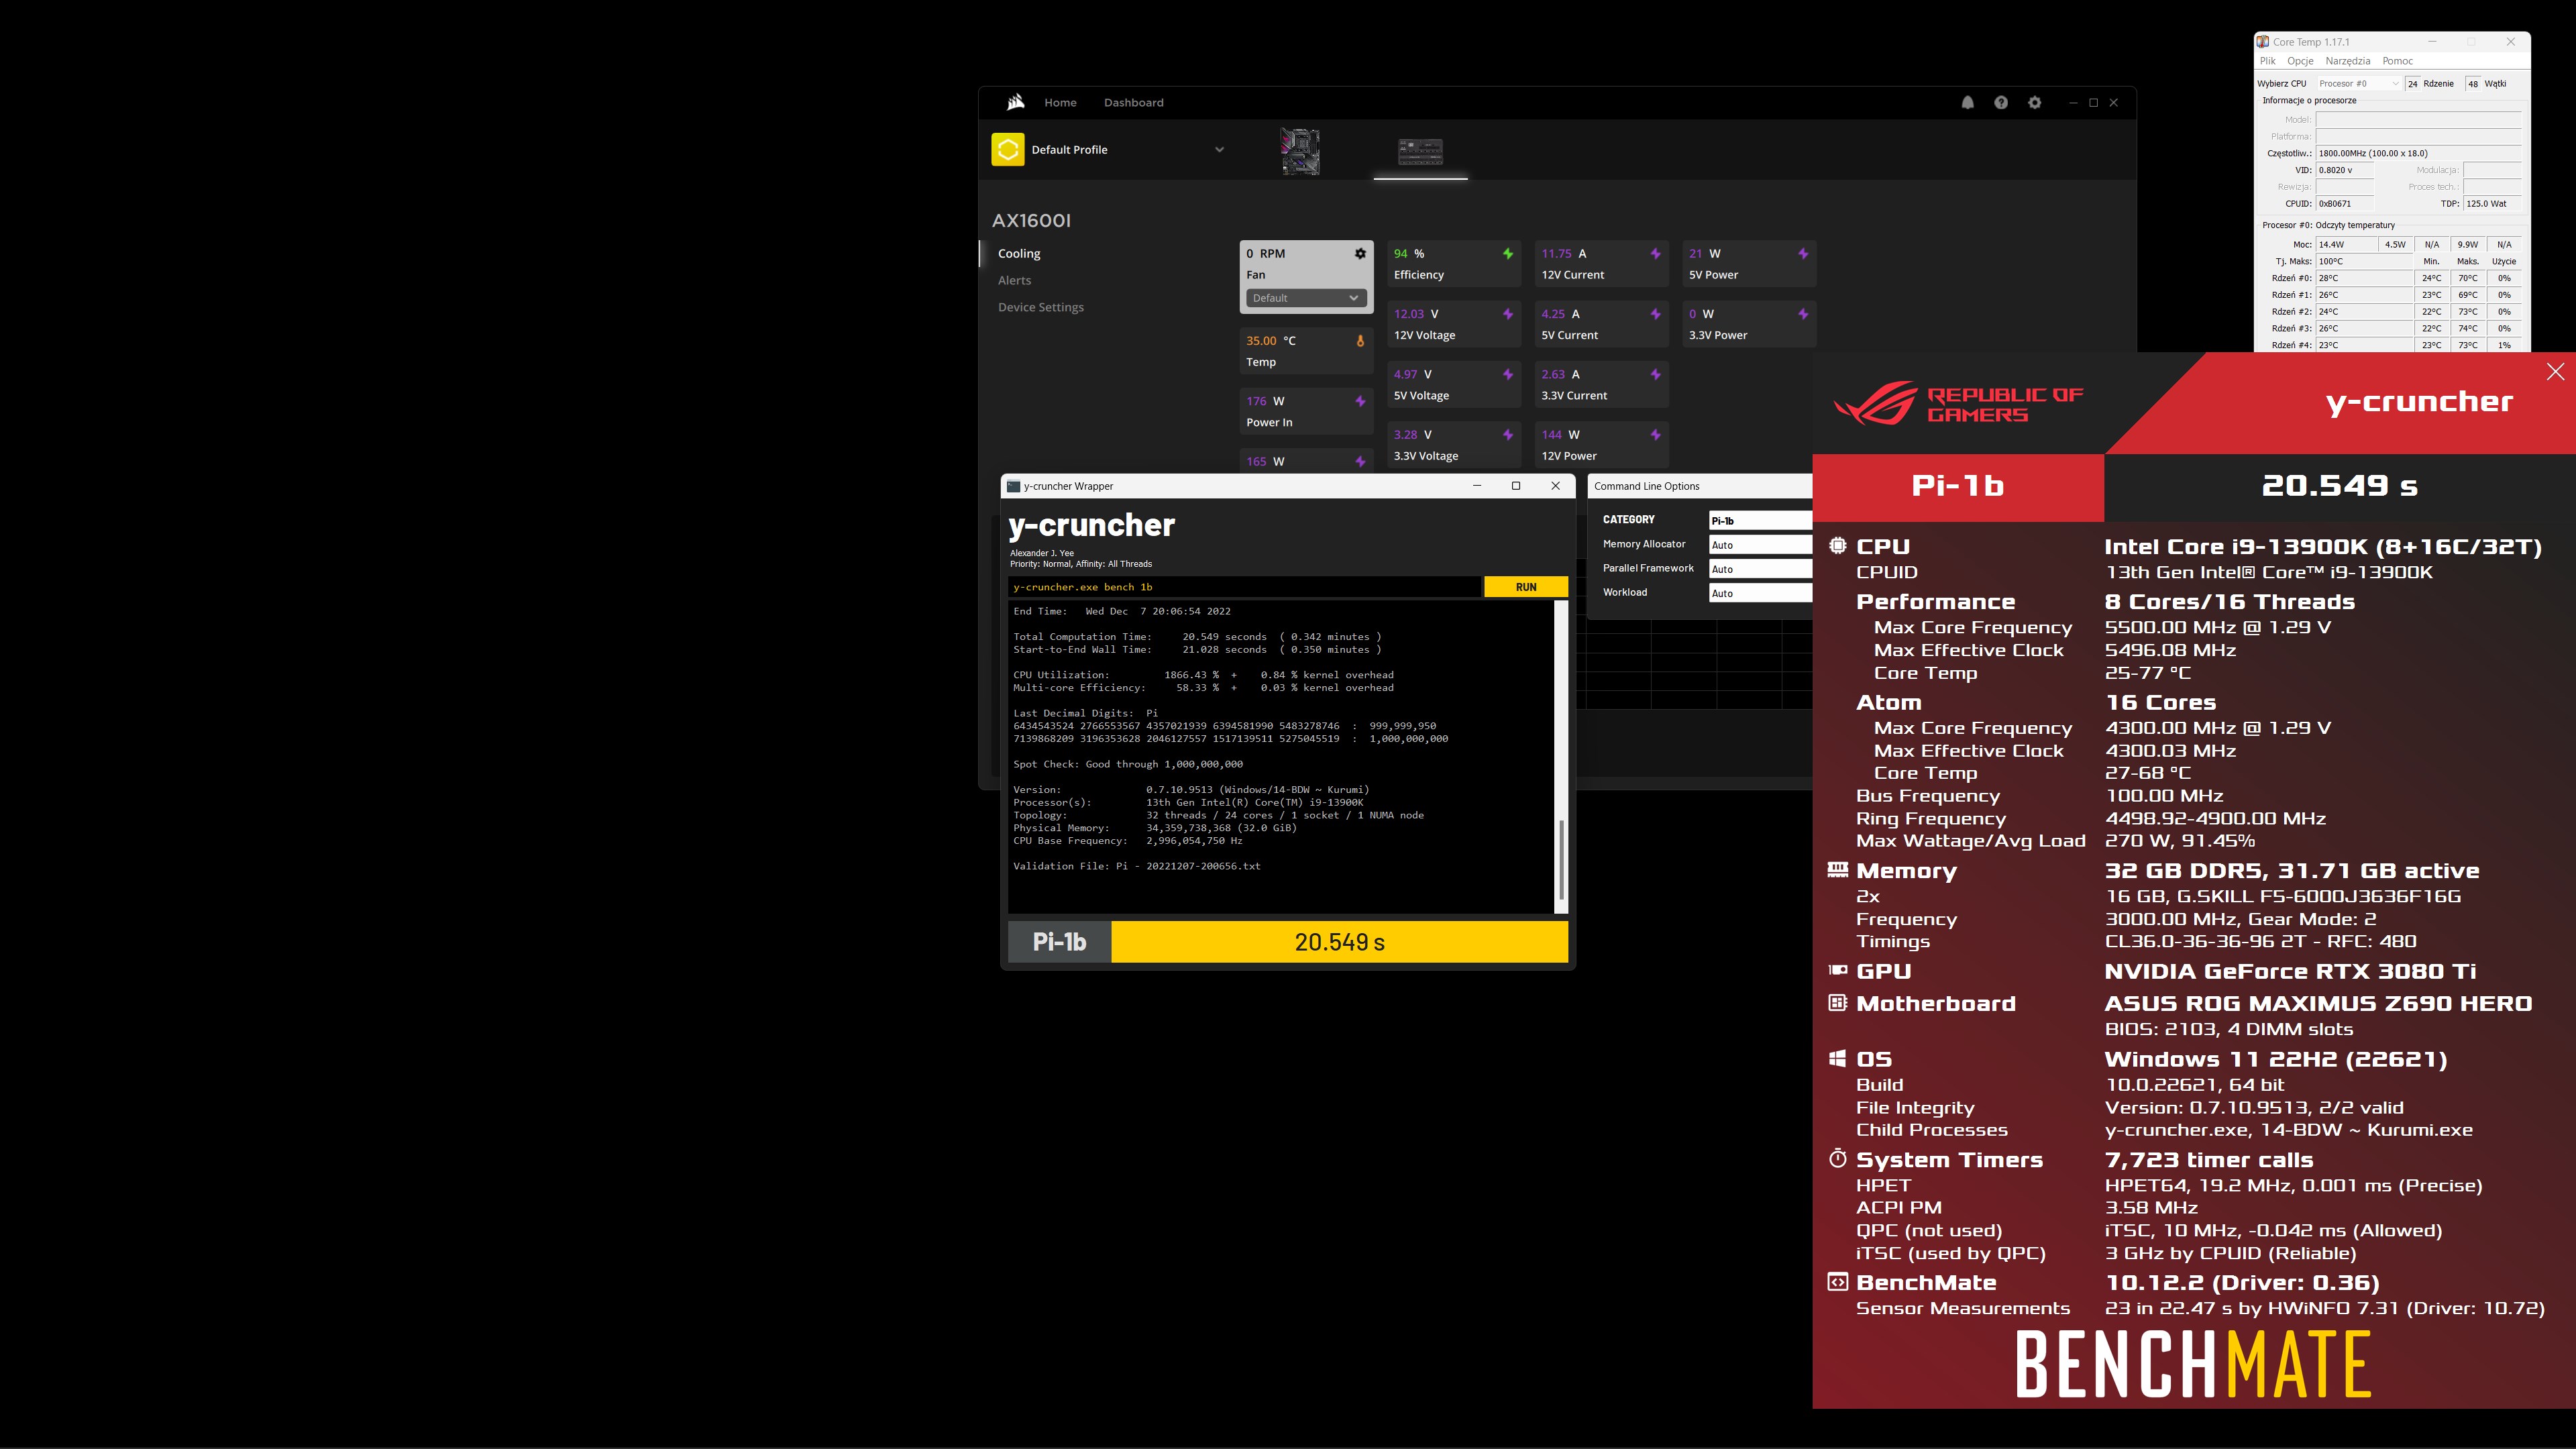Click the Republic of Gamers logo
Screen dimensions: 2576x1449
1958,404
